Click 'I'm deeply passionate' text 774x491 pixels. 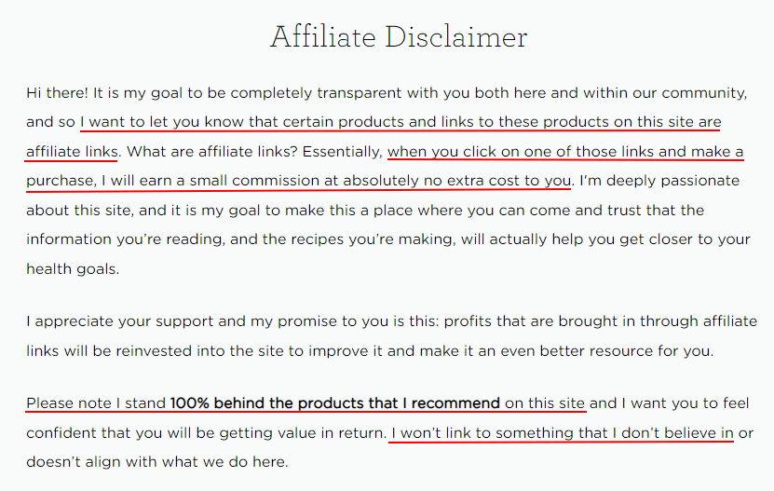659,181
